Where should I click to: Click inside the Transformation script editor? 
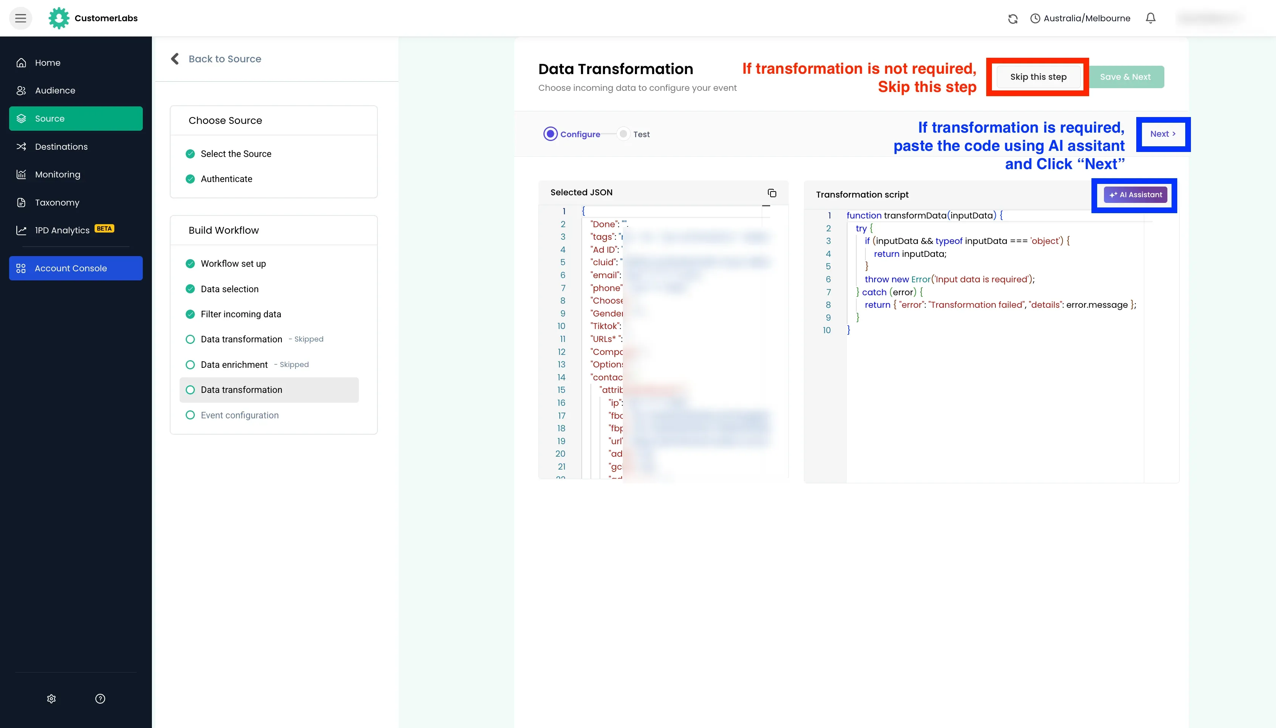(x=992, y=346)
